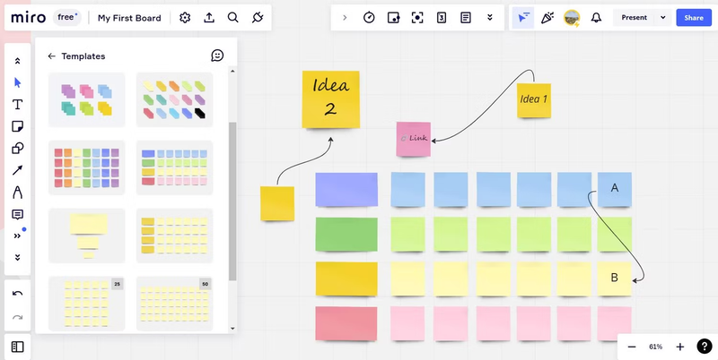Select the red header sticky note

pyautogui.click(x=346, y=323)
